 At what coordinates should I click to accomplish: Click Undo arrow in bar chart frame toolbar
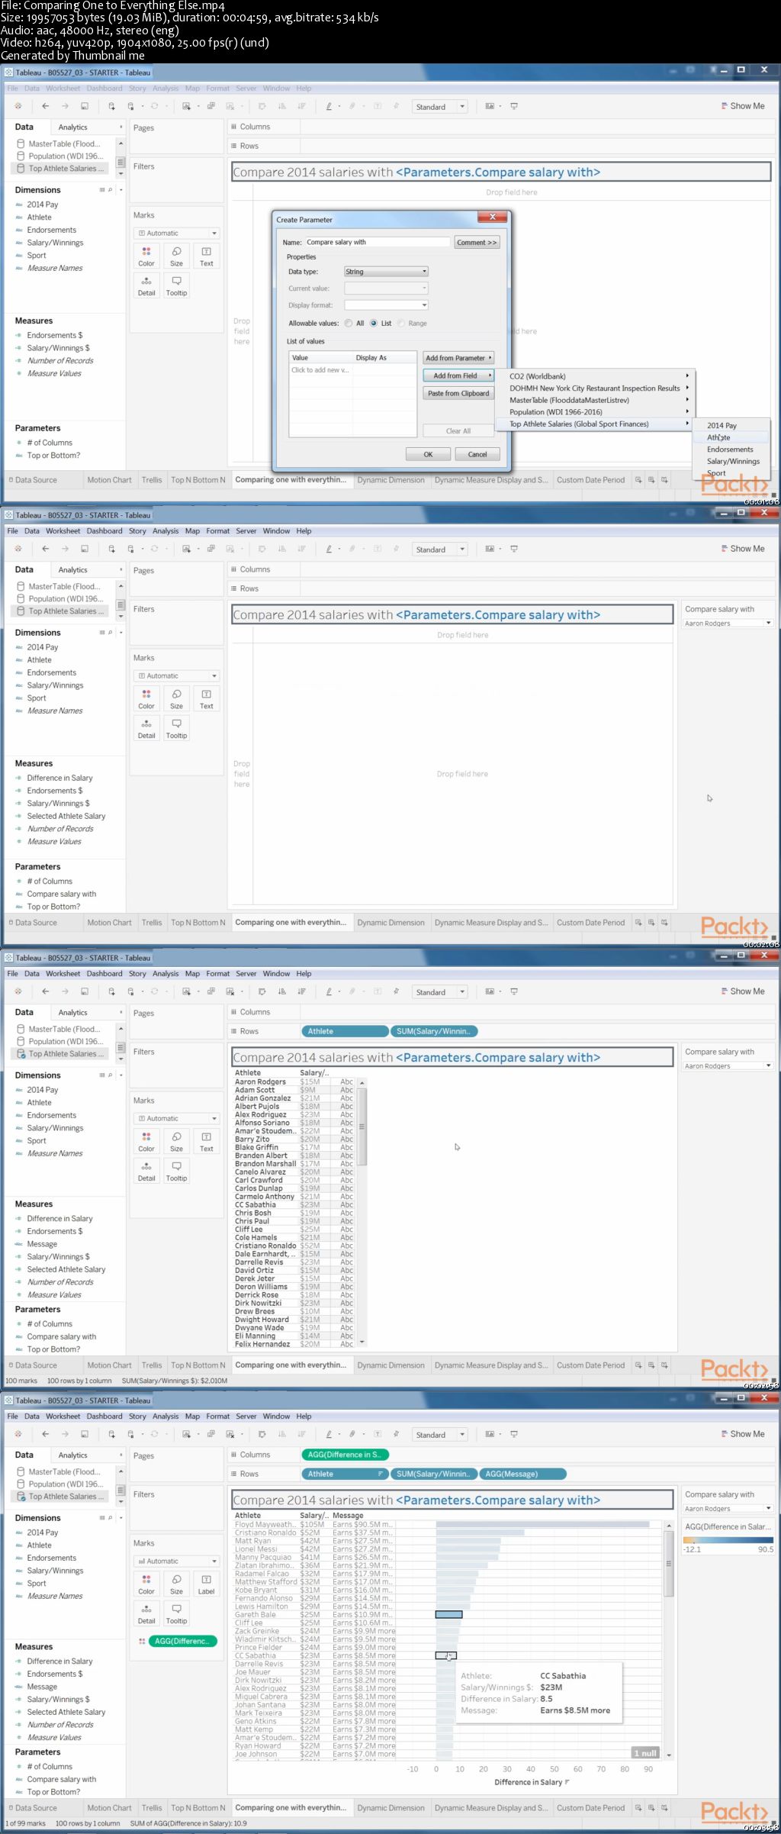click(x=46, y=1434)
